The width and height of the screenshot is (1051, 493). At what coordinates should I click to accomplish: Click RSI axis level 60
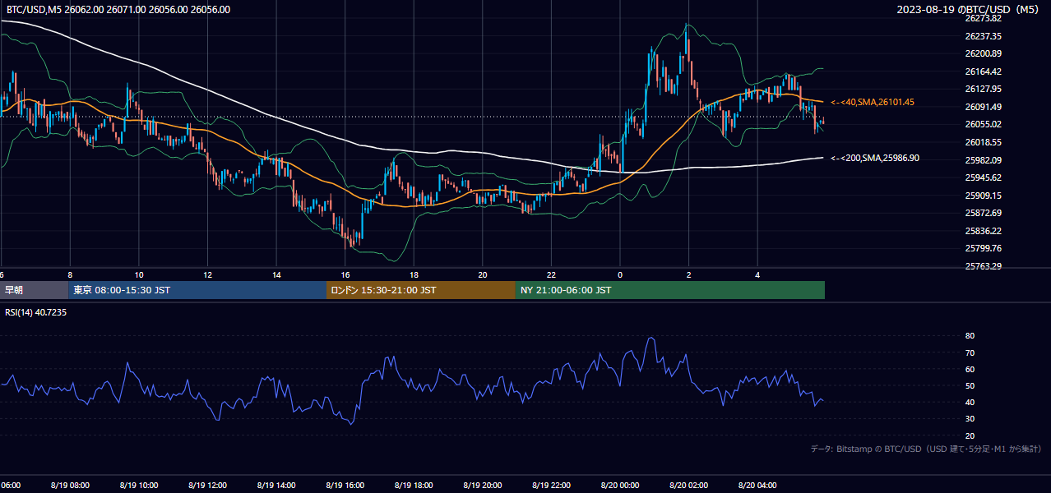tap(970, 369)
